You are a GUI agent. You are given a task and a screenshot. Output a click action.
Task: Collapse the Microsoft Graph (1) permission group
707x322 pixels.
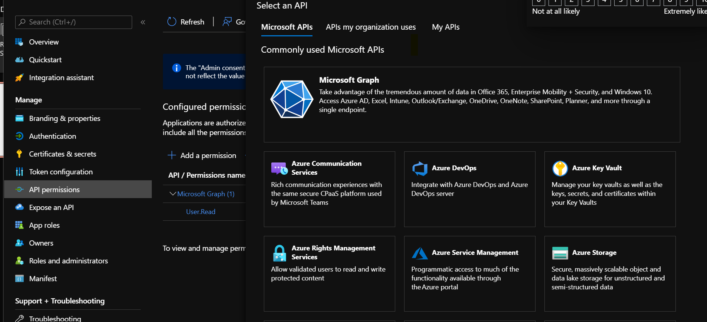(x=173, y=194)
